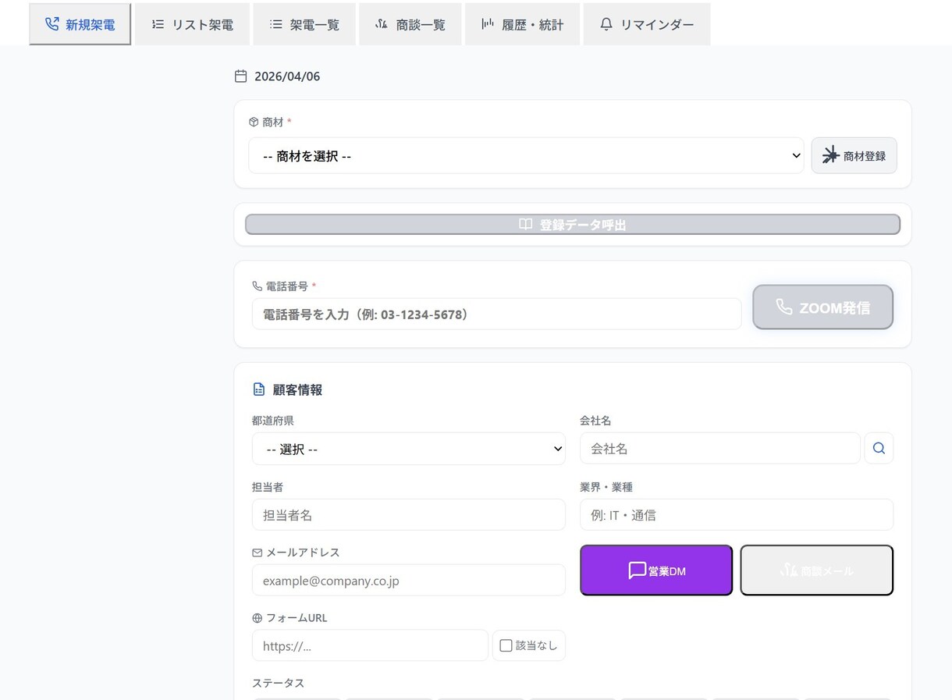Screen dimensions: 952x700
Task: Click the list icon on 架電一覧 tab
Action: (x=276, y=24)
